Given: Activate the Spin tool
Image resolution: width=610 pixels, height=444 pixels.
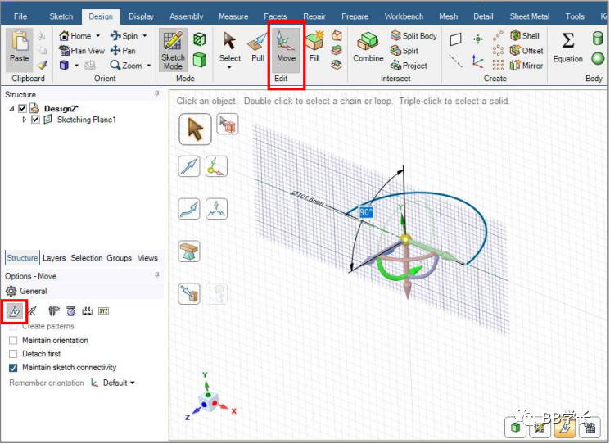Looking at the screenshot, I should (x=124, y=36).
